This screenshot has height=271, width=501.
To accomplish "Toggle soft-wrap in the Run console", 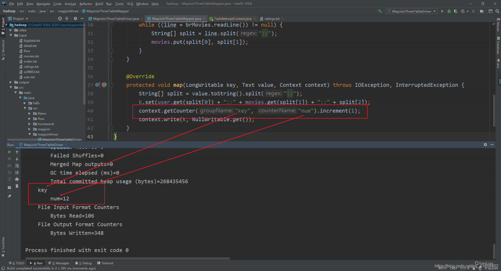I will click(x=17, y=165).
